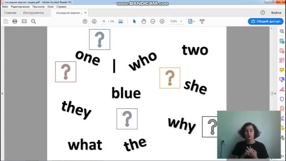Click the Read mode toolbar icon
This screenshot has height=161, width=286.
[202, 21]
